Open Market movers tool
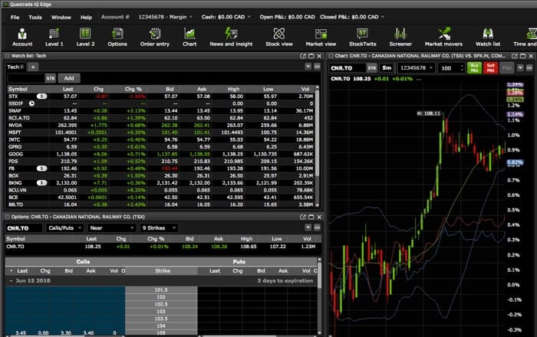Image resolution: width=537 pixels, height=337 pixels. [443, 38]
